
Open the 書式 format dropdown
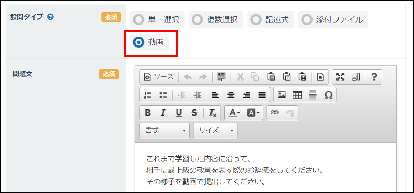pyautogui.click(x=165, y=130)
